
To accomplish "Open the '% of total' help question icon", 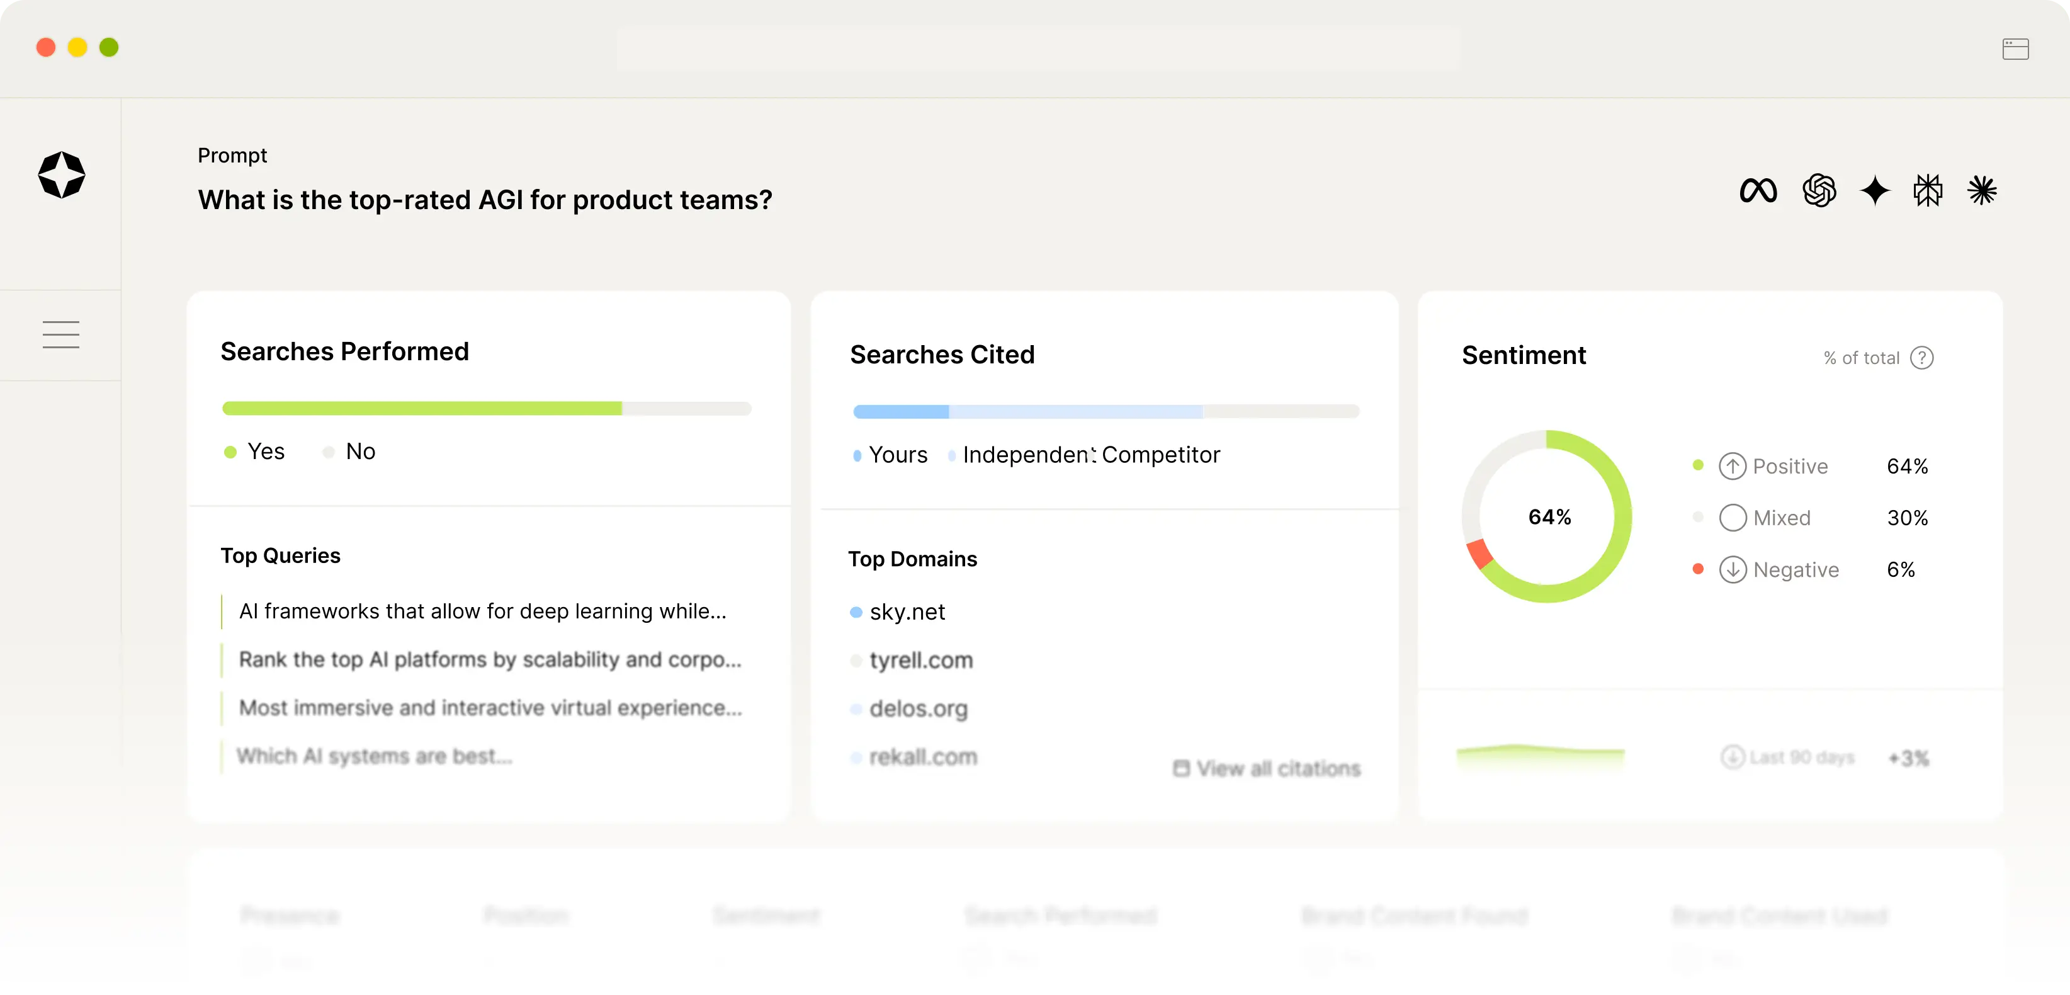I will tap(1921, 358).
